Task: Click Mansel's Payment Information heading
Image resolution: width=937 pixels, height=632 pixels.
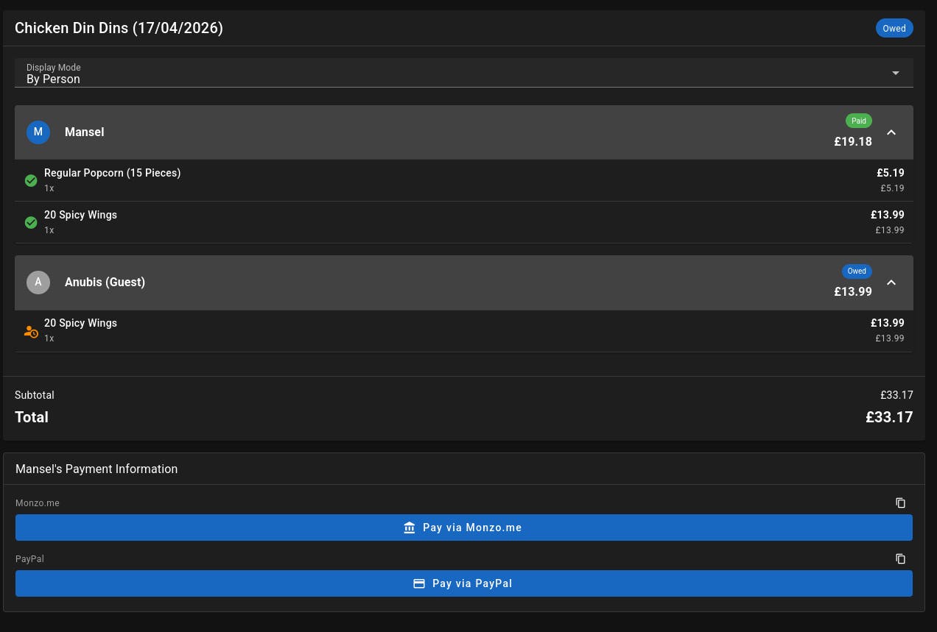Action: [96, 469]
